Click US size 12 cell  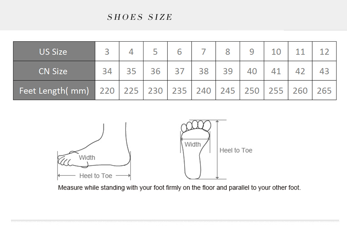(324, 52)
